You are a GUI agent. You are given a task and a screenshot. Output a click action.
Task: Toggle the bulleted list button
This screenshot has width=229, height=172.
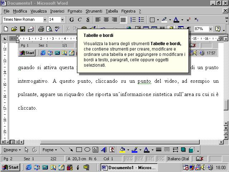(x=141, y=20)
